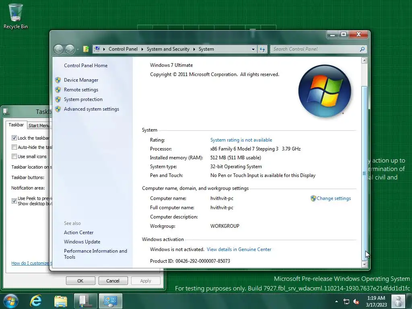Screen dimensions: 412x309
Task: Enable Auto-hide the taskbar checkbox
Action: [x=14, y=147]
